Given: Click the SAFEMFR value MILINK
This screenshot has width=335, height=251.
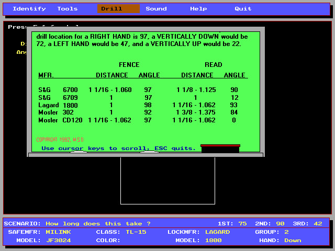Looking at the screenshot, I should coord(58,232).
